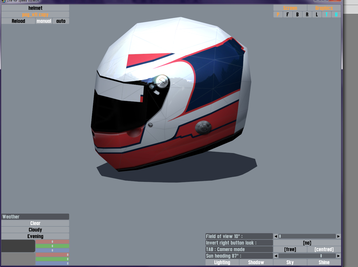Click the Reload button
Screen dimensions: 358x267
[x=18, y=21]
